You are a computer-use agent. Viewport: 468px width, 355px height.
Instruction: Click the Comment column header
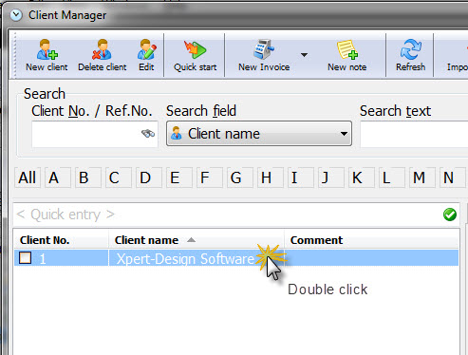pyautogui.click(x=371, y=240)
